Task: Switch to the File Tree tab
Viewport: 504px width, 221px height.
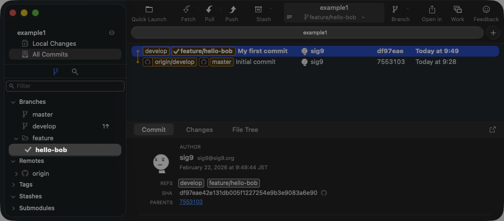Action: pyautogui.click(x=245, y=130)
